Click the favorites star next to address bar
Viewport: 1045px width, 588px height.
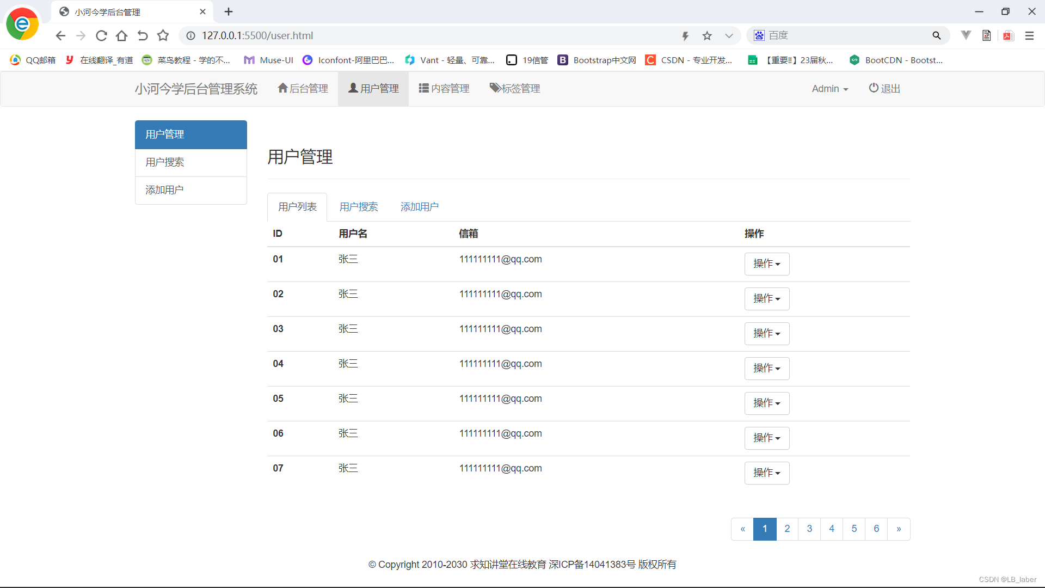[x=163, y=35]
